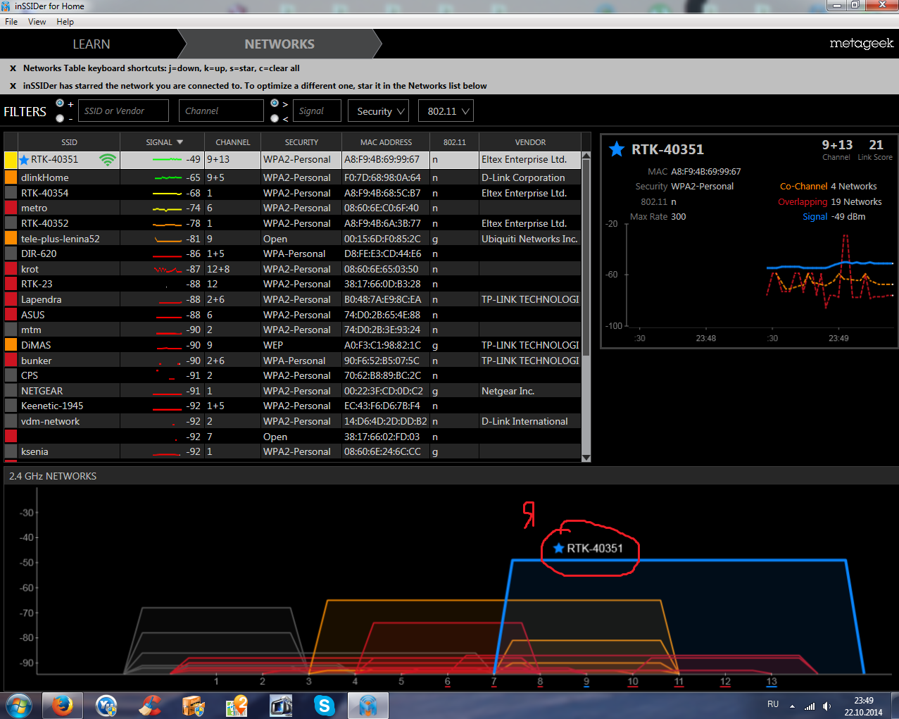
Task: Select the vdm-network row
Action: pyautogui.click(x=293, y=421)
